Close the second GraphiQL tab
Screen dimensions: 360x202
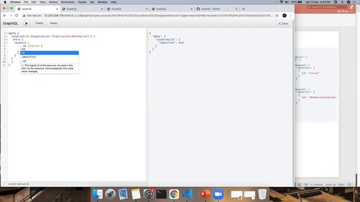click(102, 9)
